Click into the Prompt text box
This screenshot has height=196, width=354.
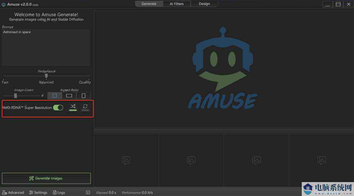(46, 48)
